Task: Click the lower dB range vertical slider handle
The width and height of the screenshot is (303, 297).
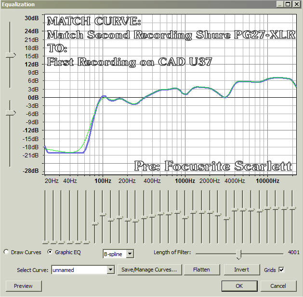Action: click(11, 113)
